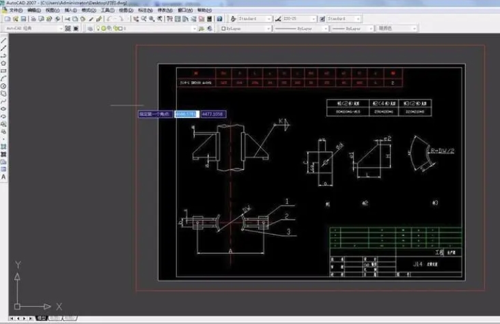500x324 pixels.
Task: Select the Rectangle drawing tool
Action: point(3,71)
